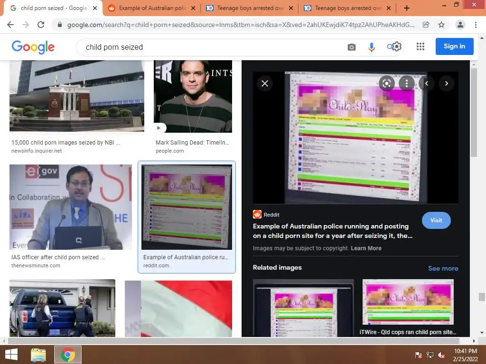Click the Google logo
Image resolution: width=486 pixels, height=364 pixels.
coord(33,47)
